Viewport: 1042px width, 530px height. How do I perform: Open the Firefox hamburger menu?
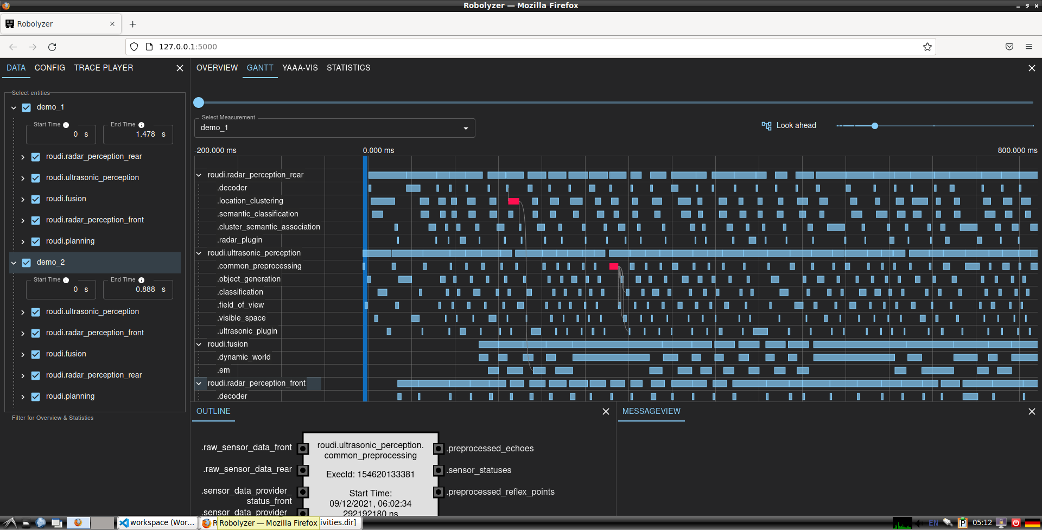click(1029, 47)
